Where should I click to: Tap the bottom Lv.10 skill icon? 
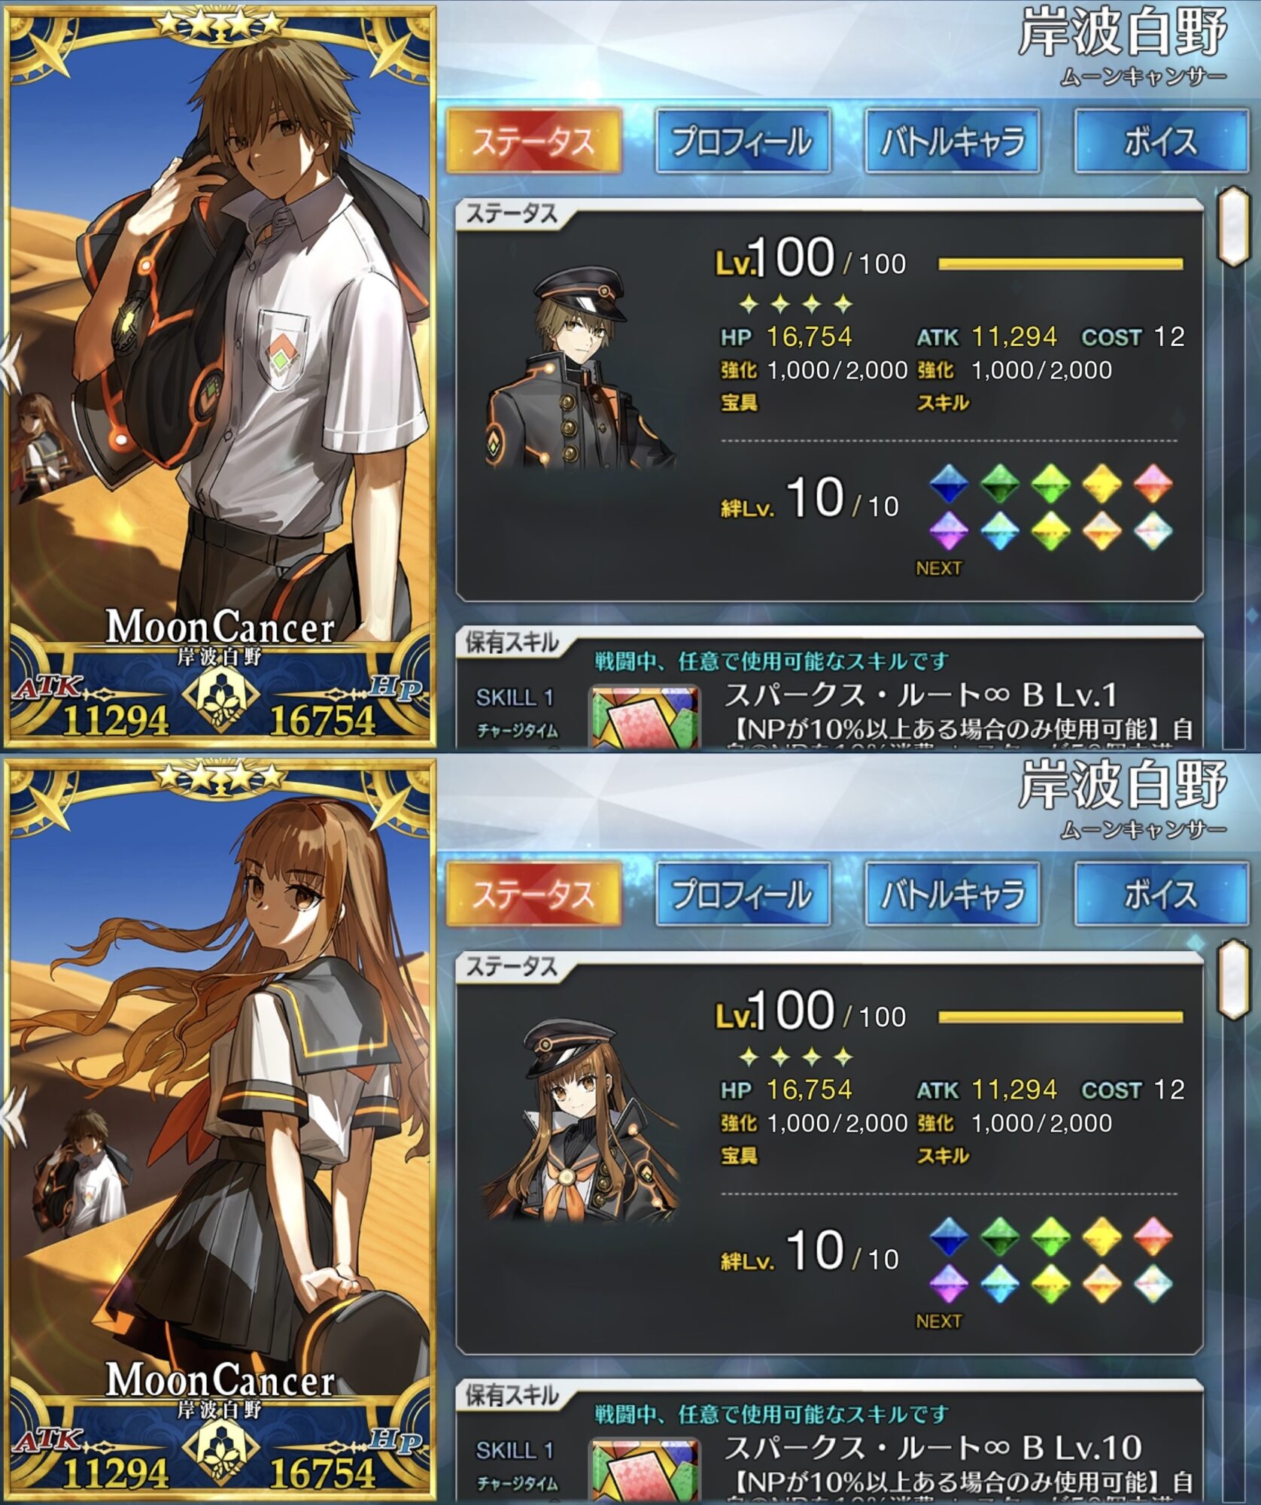(x=644, y=1470)
